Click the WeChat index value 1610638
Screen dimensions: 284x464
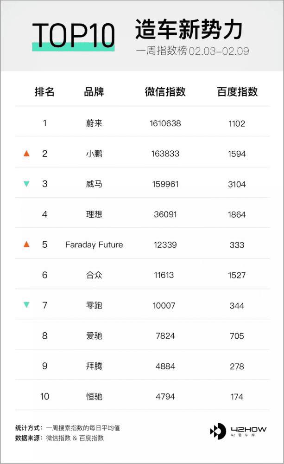(165, 123)
